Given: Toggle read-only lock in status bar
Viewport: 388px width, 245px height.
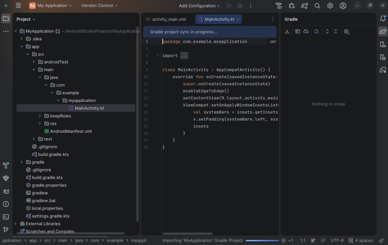Looking at the screenshot, I should [381, 240].
